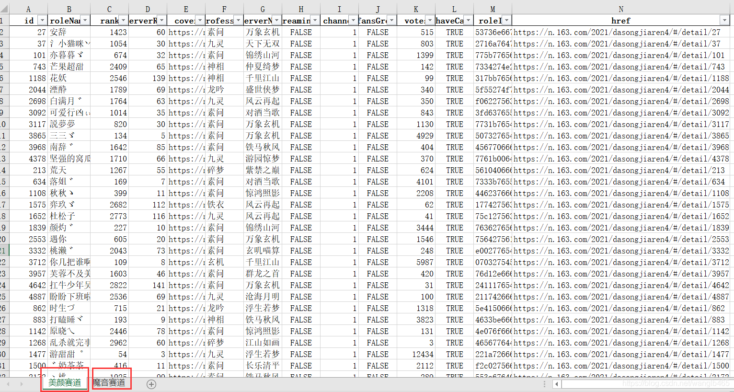The width and height of the screenshot is (734, 392).
Task: Click the votes cell 4929
Action: tap(416, 136)
